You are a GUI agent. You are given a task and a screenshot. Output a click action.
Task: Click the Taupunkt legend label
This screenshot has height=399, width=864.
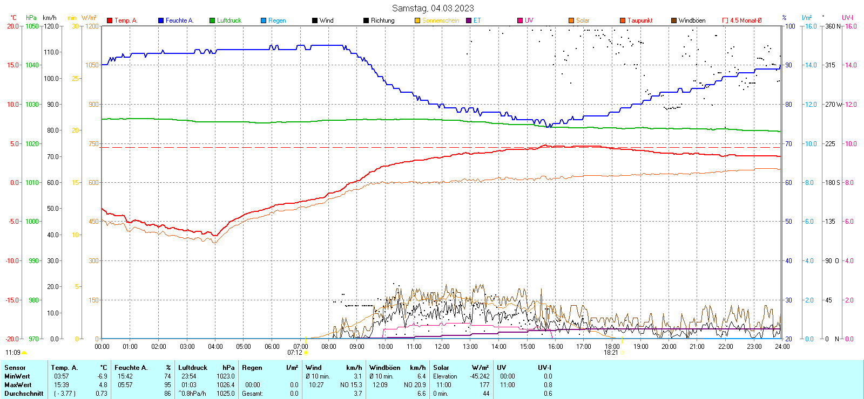tap(640, 20)
